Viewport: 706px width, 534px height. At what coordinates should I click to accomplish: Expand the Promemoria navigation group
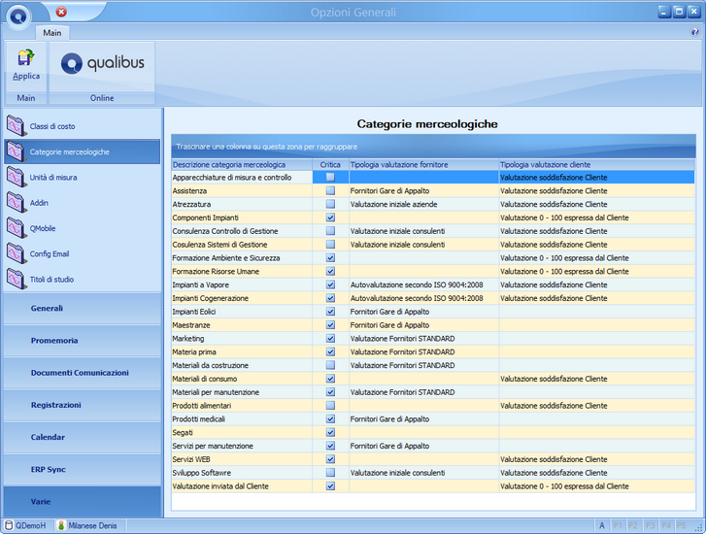click(x=82, y=341)
